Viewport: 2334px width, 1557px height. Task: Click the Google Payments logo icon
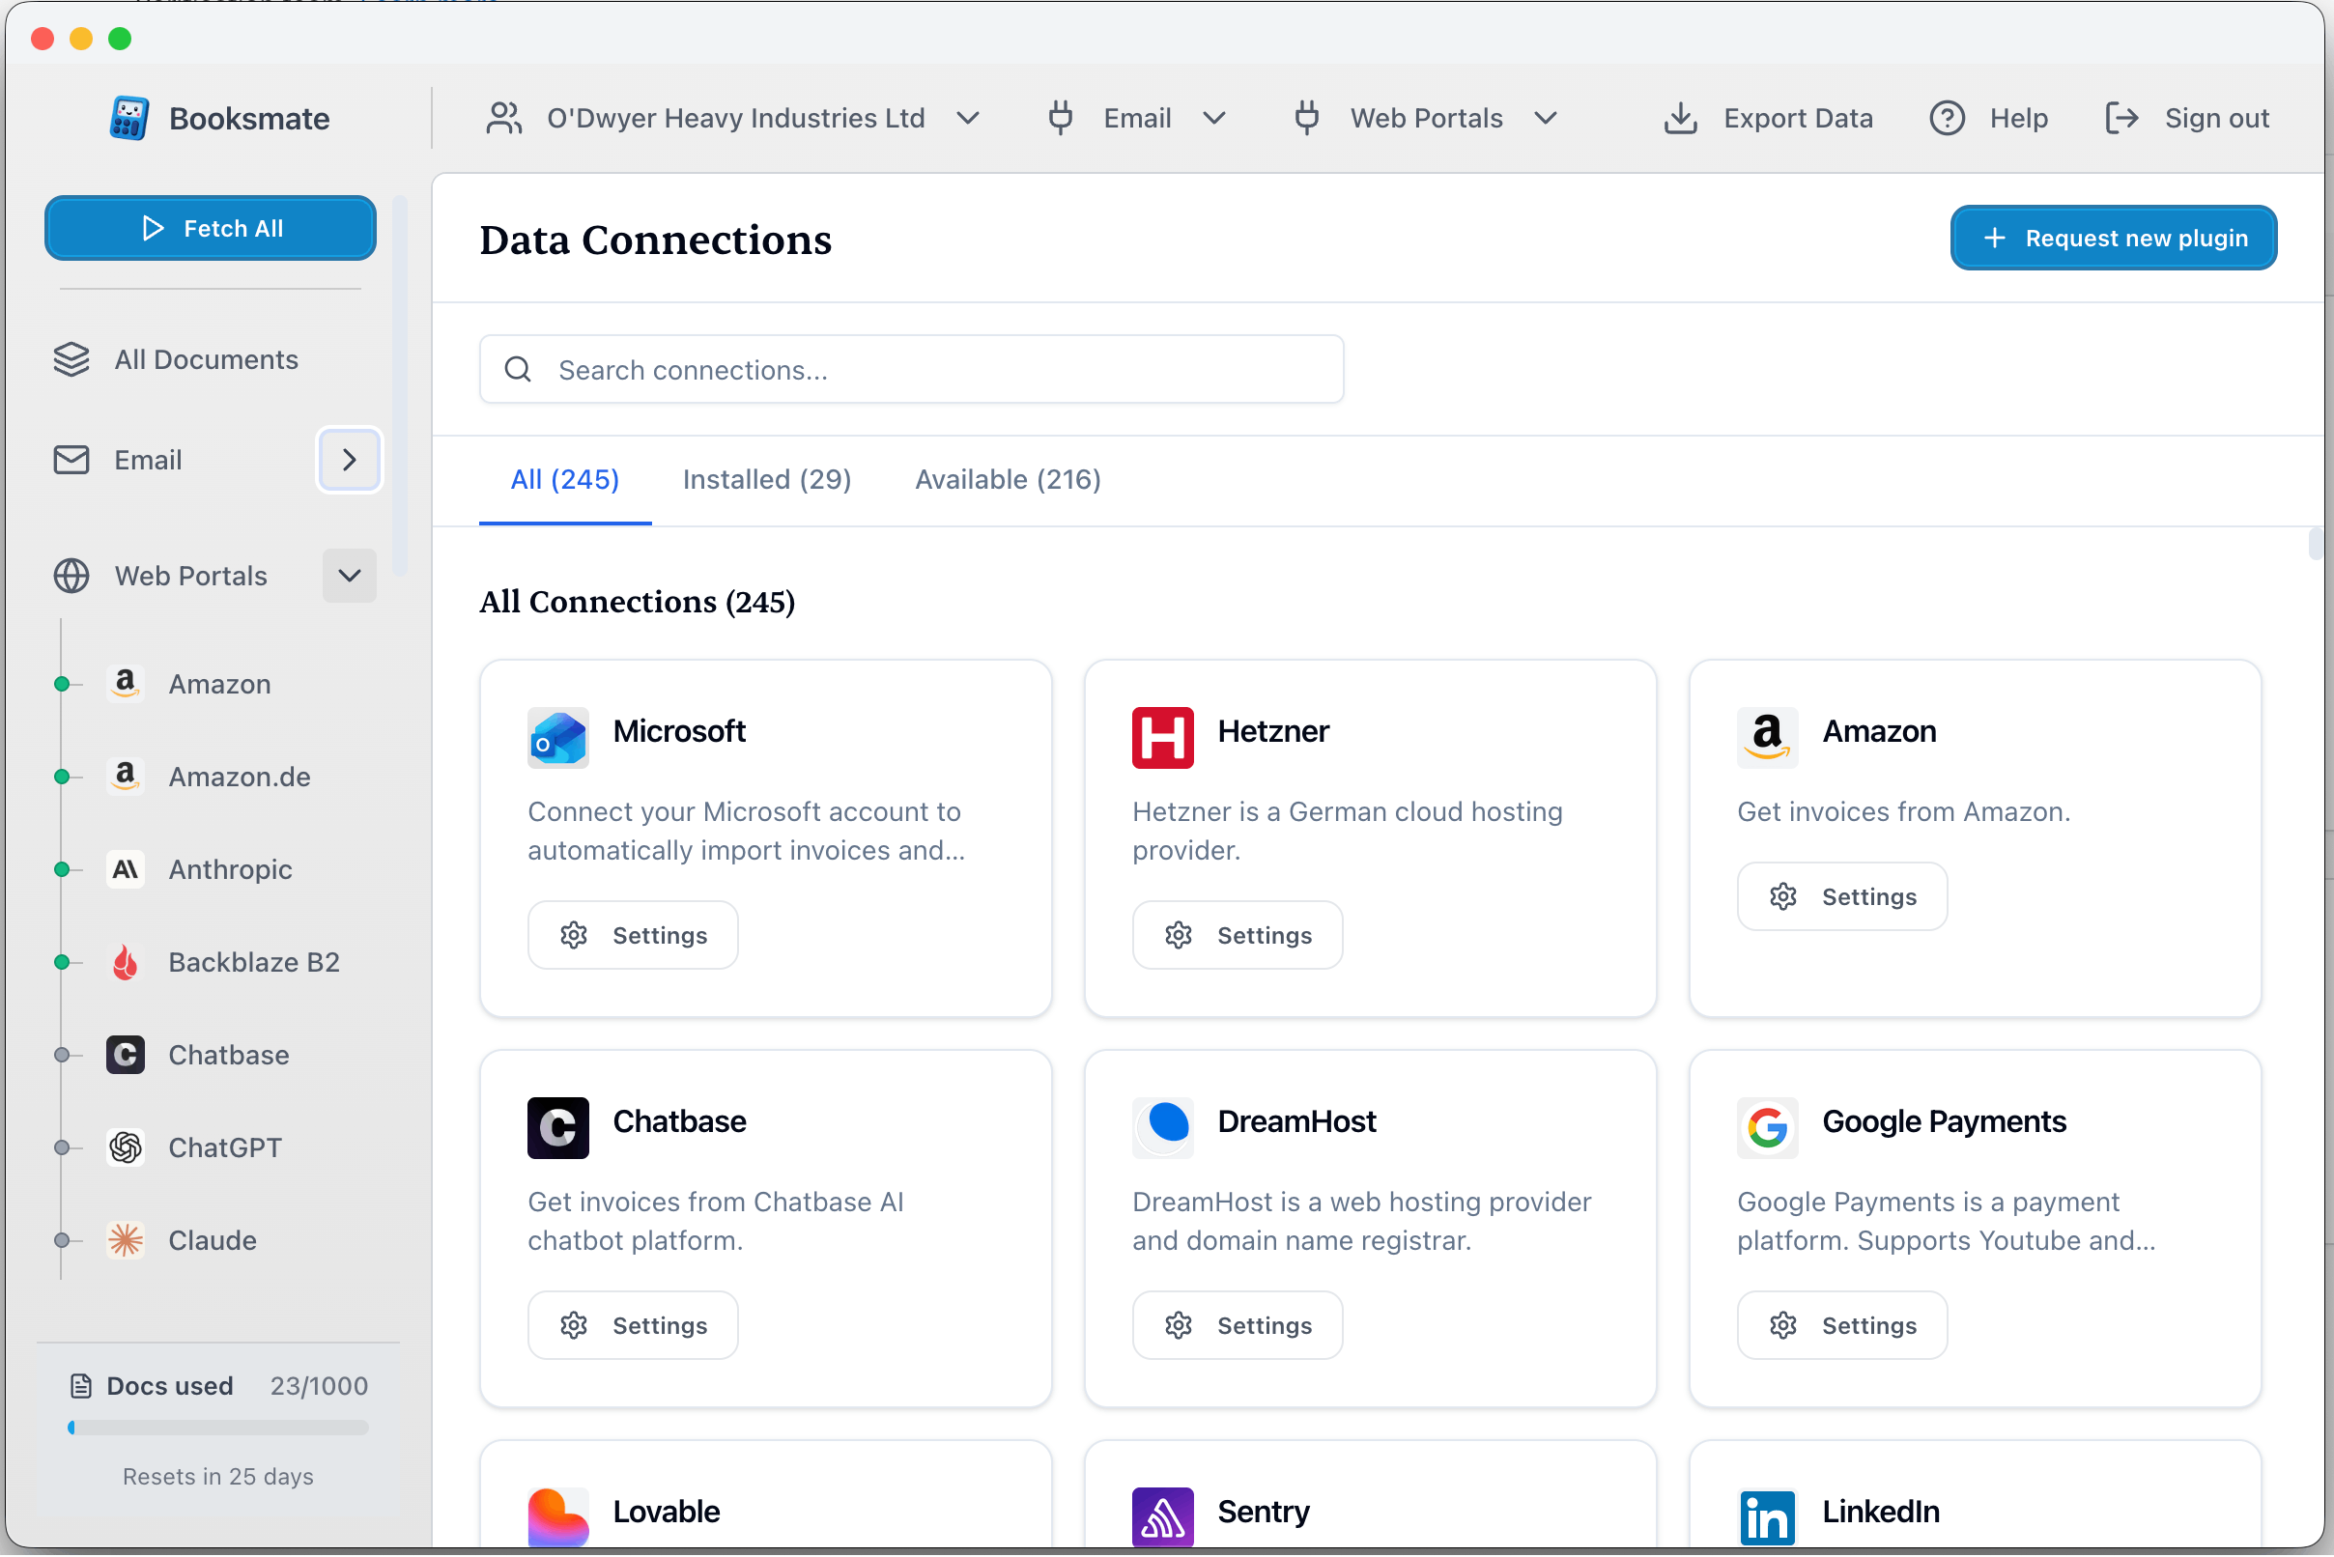(x=1767, y=1127)
